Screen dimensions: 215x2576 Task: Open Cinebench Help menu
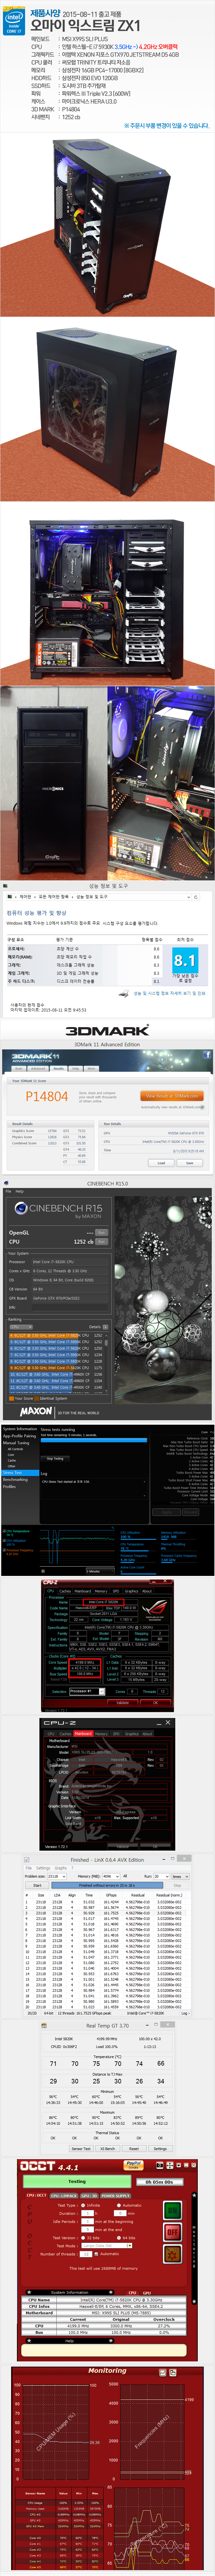tap(20, 1191)
